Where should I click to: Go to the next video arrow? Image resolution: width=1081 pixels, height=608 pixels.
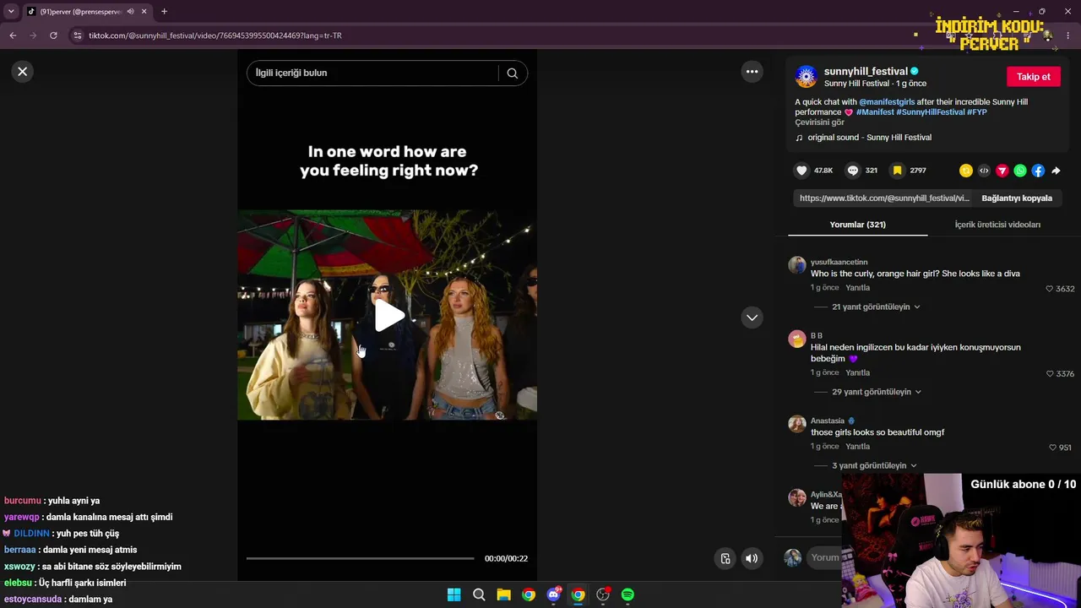pyautogui.click(x=752, y=318)
